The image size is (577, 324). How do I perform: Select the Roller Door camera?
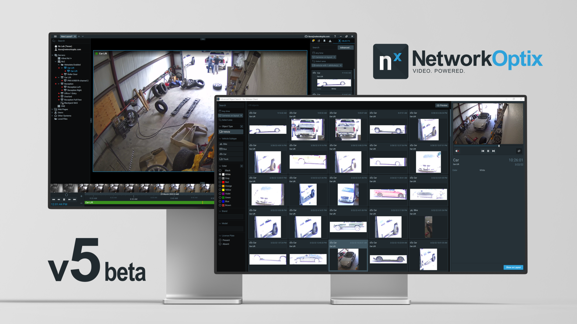pyautogui.click(x=73, y=74)
